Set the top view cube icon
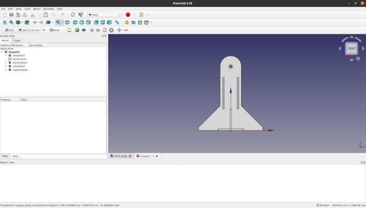366x208 pixels. [82, 23]
